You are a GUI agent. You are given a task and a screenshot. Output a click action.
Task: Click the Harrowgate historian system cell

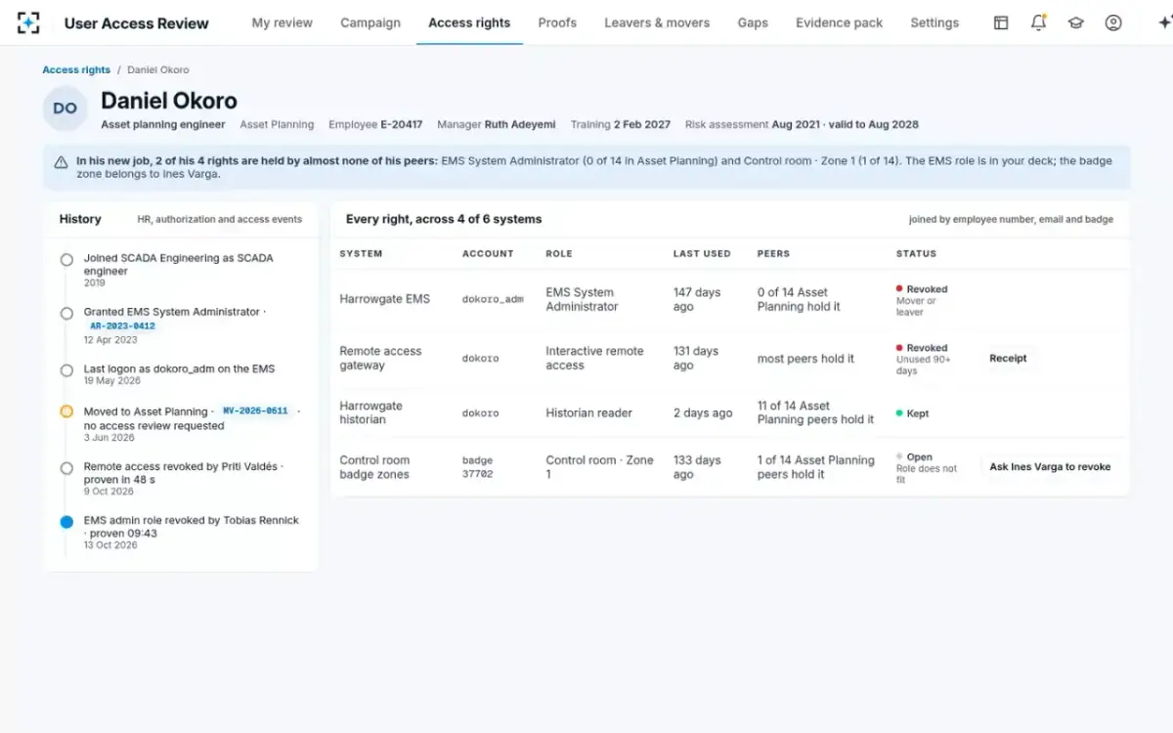pyautogui.click(x=370, y=412)
